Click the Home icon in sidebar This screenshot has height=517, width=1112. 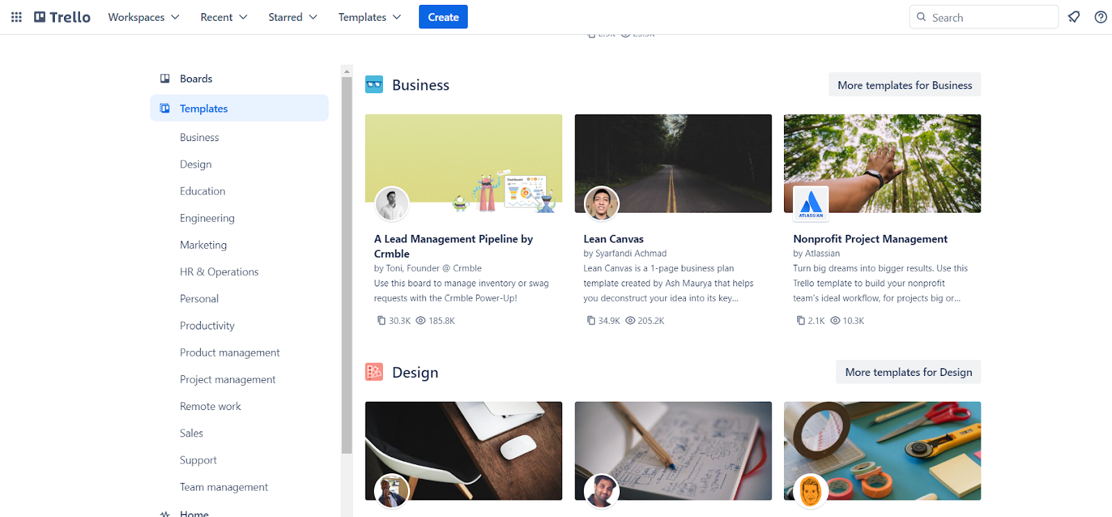pos(165,514)
